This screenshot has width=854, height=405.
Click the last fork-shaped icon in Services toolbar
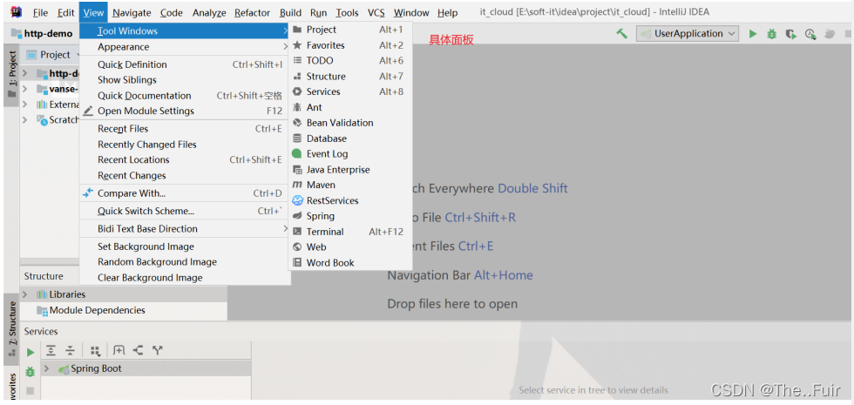[x=158, y=350]
